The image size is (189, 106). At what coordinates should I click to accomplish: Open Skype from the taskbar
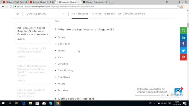coord(51,103)
